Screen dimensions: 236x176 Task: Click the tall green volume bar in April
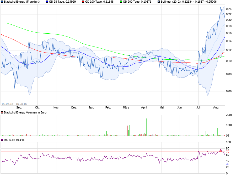146,127
